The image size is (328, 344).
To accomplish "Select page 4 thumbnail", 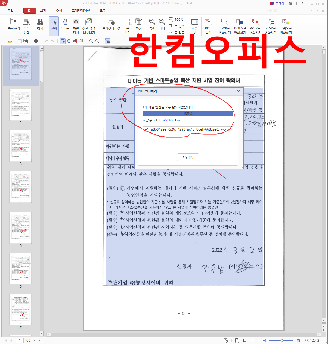I will tap(20, 187).
